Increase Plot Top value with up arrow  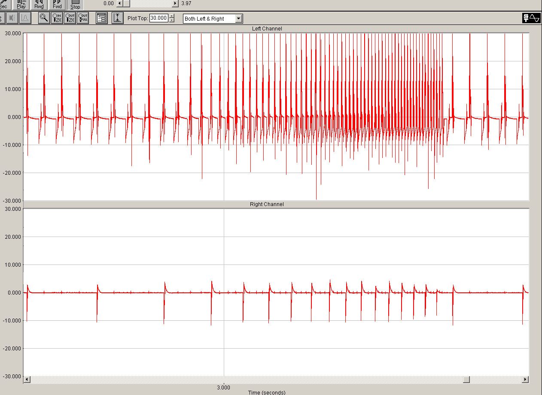click(172, 17)
